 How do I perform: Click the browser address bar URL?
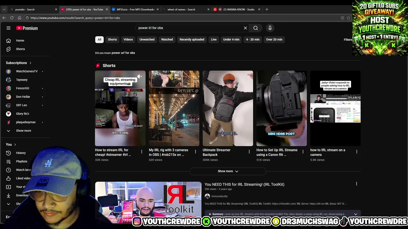(x=75, y=18)
